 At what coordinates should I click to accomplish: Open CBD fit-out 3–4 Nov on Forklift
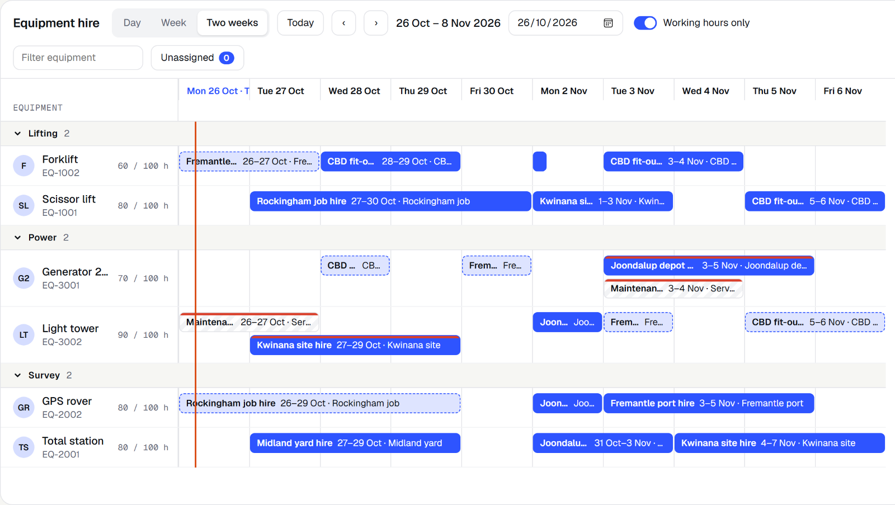[x=673, y=162]
